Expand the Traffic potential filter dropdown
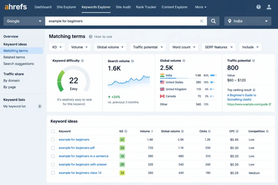The image size is (278, 185). [148, 47]
